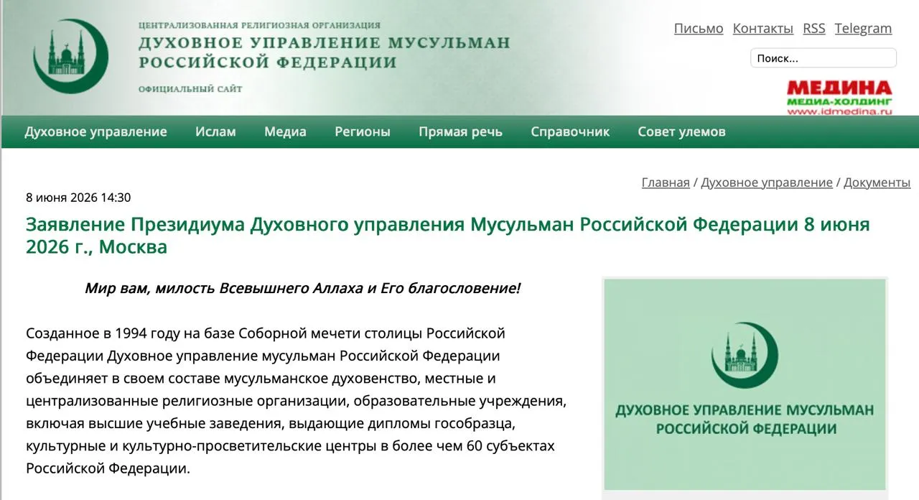Follow the Духовное управление breadcrumb link
This screenshot has height=500, width=919.
pyautogui.click(x=767, y=182)
